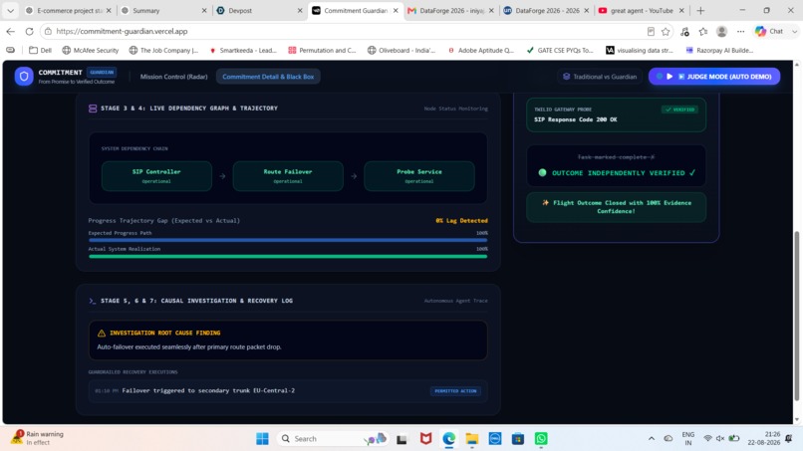Click the Actual System Realization bar
Screen dimensions: 803x451
288,256
